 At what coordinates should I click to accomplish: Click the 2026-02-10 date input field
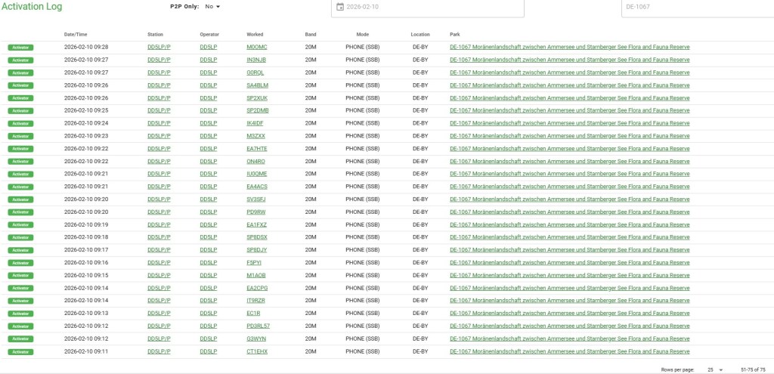(431, 7)
